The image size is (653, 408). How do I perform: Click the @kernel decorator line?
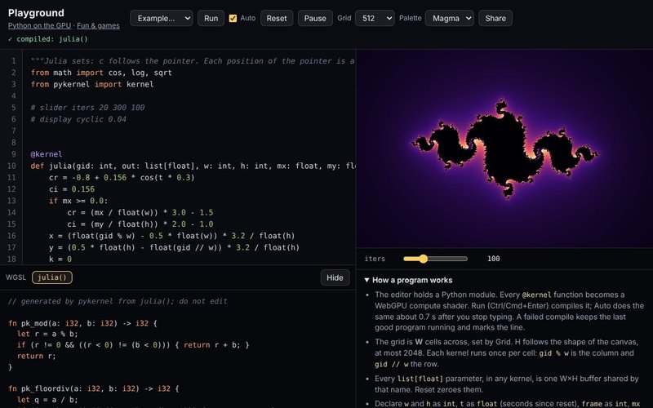(x=47, y=154)
